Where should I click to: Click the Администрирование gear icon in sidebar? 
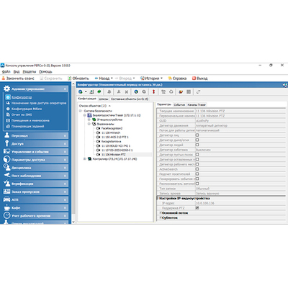click(6, 89)
